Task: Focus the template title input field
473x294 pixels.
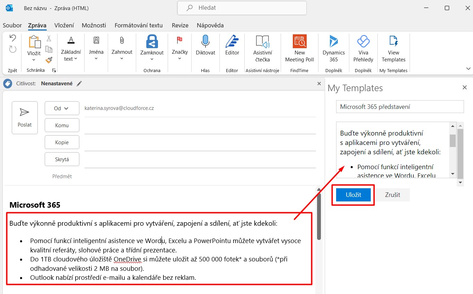Action: (400, 107)
